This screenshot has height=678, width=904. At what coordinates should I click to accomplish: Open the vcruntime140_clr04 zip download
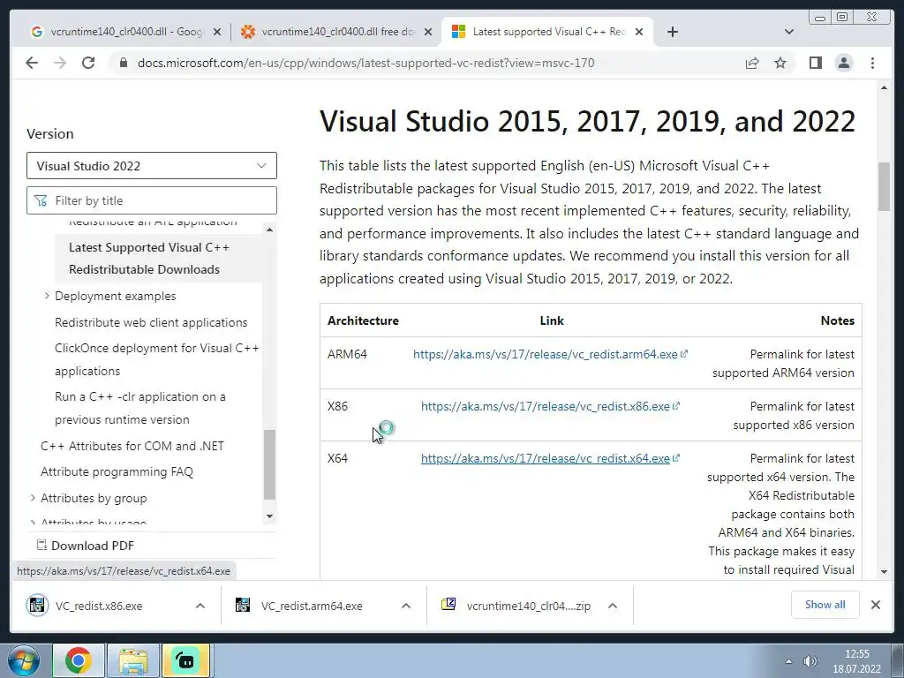516,606
